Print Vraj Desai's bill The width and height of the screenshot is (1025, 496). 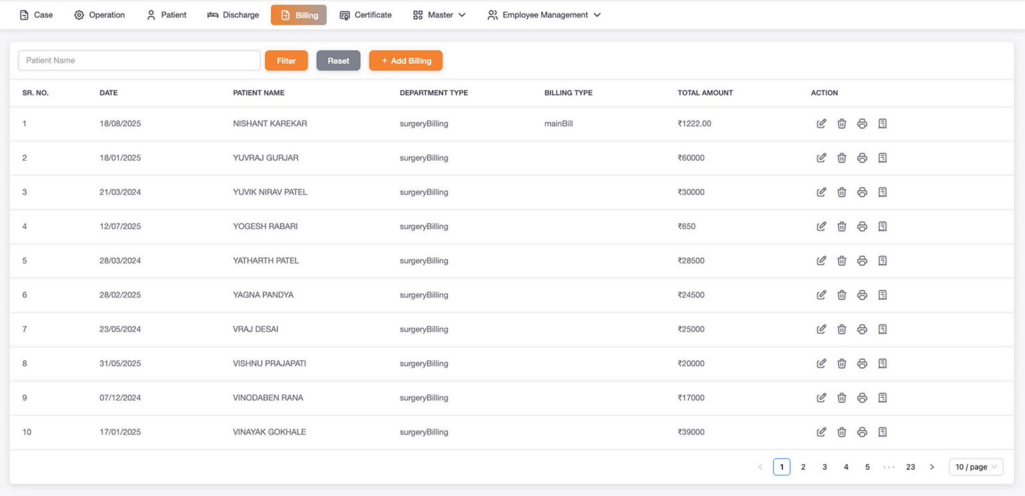pyautogui.click(x=862, y=330)
